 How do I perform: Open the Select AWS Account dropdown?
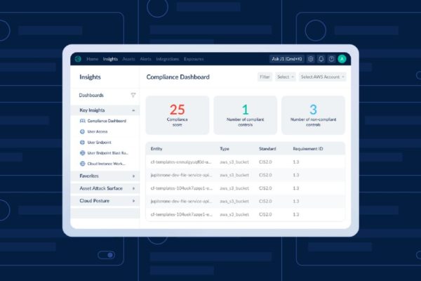click(x=322, y=77)
